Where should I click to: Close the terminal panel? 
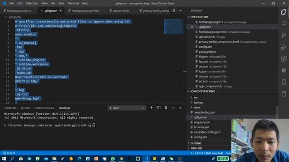point(180,108)
